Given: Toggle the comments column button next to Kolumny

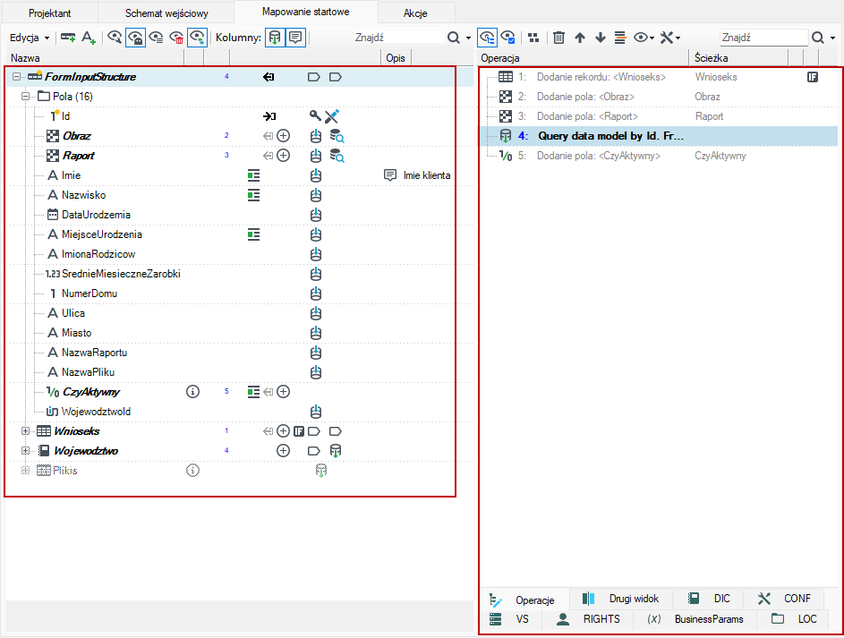Looking at the screenshot, I should [295, 38].
